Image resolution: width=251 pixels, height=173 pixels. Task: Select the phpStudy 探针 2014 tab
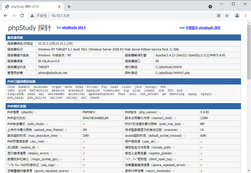pyautogui.click(x=33, y=7)
